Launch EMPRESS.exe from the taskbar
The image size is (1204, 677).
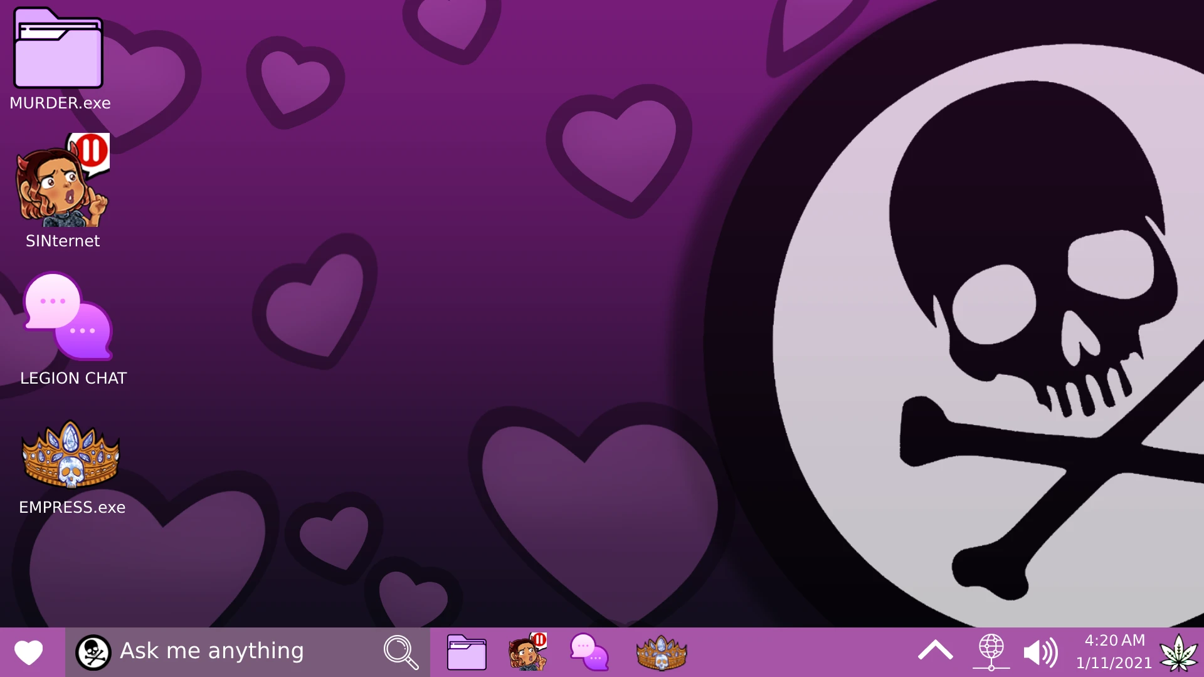[x=662, y=652]
